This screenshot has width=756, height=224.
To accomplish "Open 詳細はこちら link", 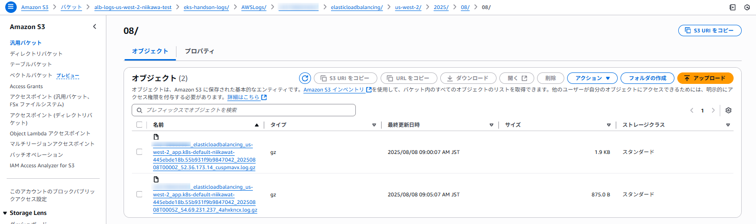I will click(x=247, y=97).
